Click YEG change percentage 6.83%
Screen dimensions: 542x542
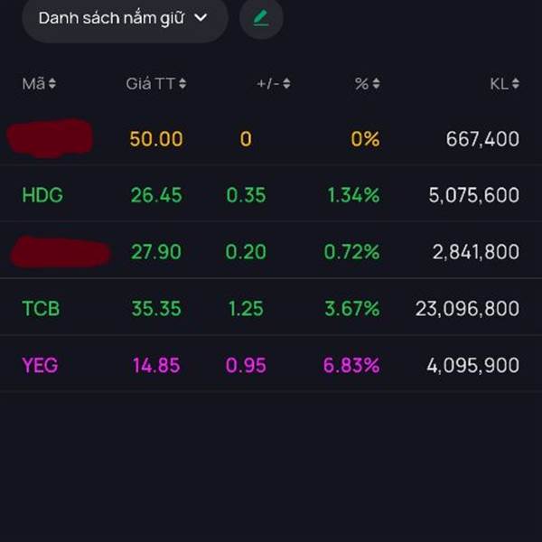point(351,365)
